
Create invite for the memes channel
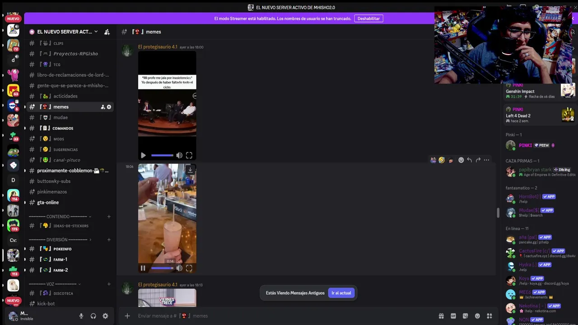click(103, 107)
